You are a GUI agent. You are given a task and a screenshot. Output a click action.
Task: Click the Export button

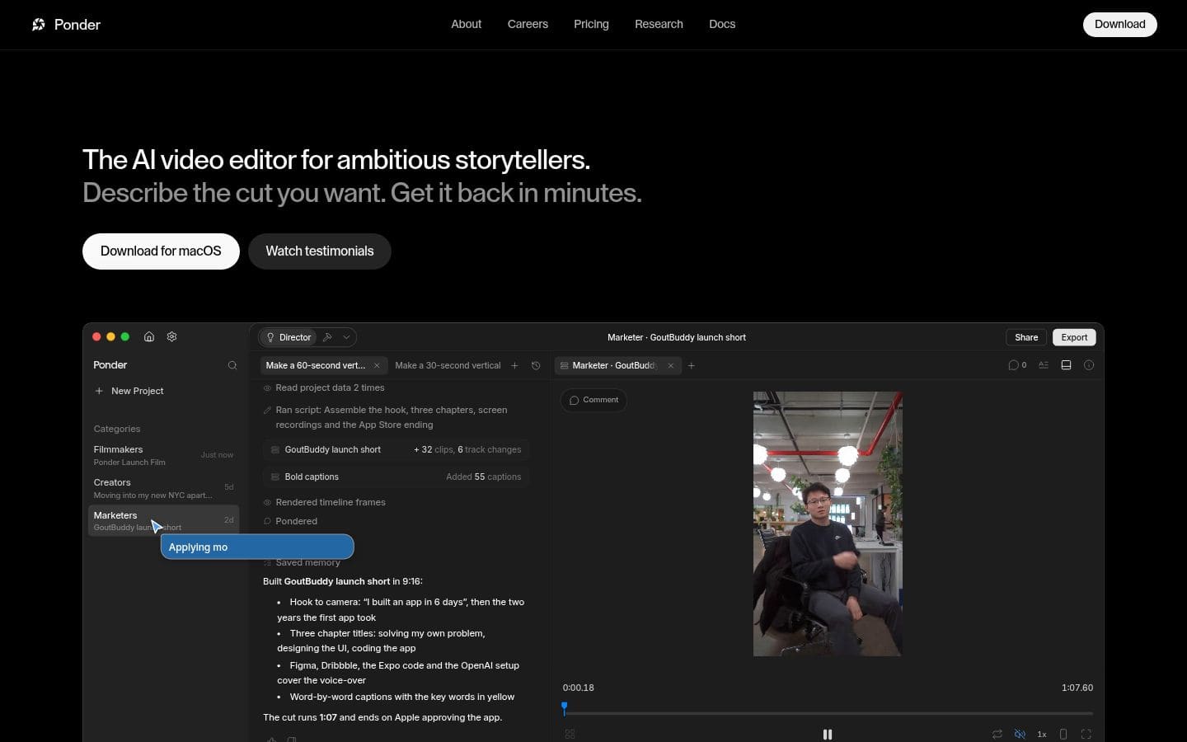[1074, 337]
